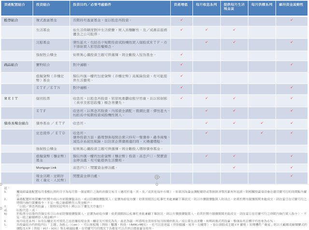Click the 高息戶口 description in Mortgage Link row
This screenshot has width=309, height=230.
tap(95, 168)
